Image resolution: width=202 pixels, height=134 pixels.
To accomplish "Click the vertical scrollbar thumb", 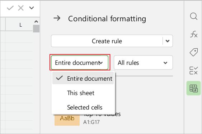I will (x=36, y=28).
